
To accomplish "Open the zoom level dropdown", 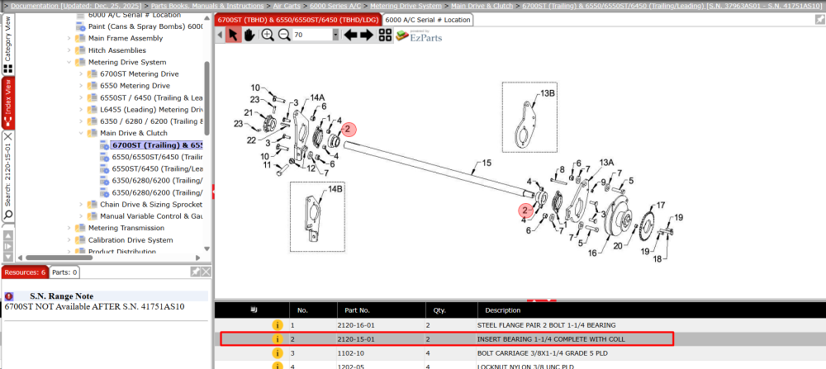I will point(335,35).
